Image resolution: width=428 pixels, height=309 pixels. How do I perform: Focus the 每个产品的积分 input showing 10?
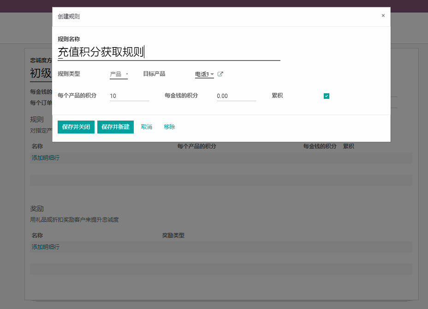pos(129,96)
